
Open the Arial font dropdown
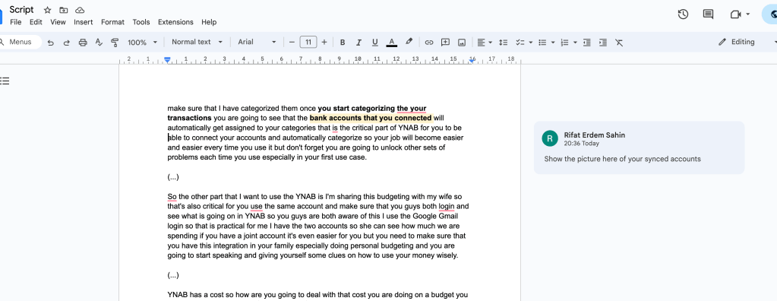(257, 42)
